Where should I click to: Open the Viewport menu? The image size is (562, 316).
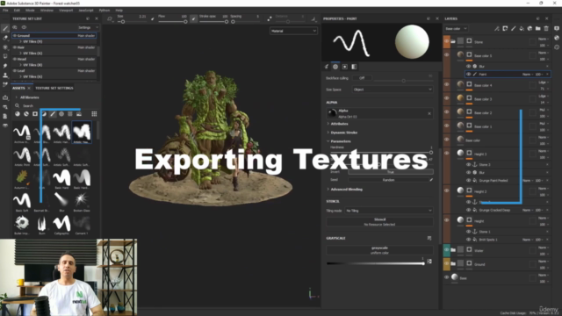click(66, 11)
